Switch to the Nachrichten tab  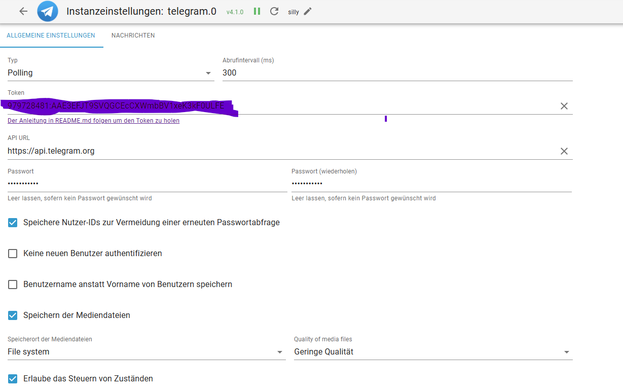(x=133, y=36)
